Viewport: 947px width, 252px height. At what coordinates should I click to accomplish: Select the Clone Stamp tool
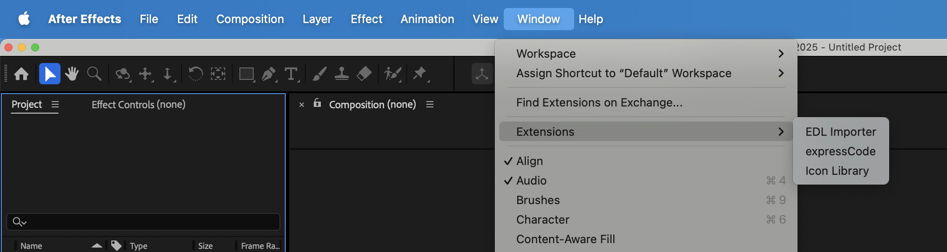tap(341, 74)
